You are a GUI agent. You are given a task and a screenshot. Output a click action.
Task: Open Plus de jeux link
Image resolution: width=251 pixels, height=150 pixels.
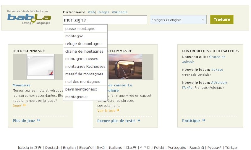point(24,121)
